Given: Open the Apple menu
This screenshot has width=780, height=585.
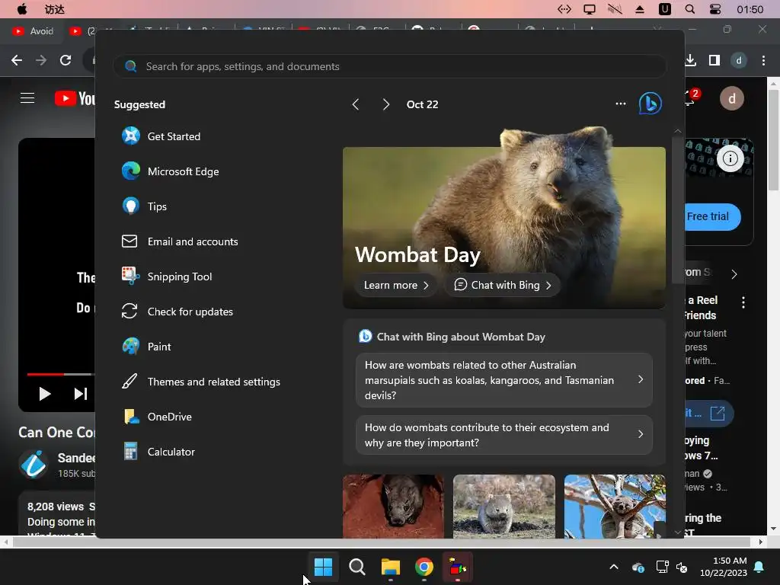Looking at the screenshot, I should [x=22, y=9].
